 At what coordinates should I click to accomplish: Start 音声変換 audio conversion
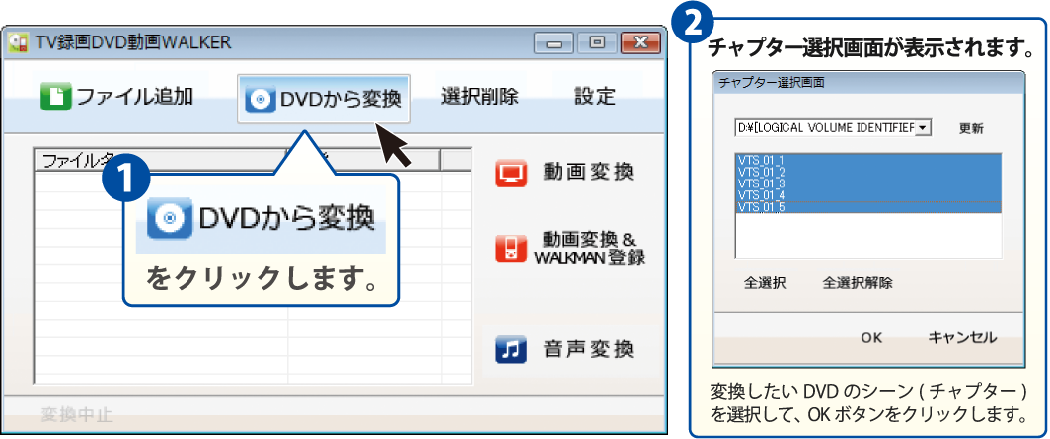[x=565, y=349]
